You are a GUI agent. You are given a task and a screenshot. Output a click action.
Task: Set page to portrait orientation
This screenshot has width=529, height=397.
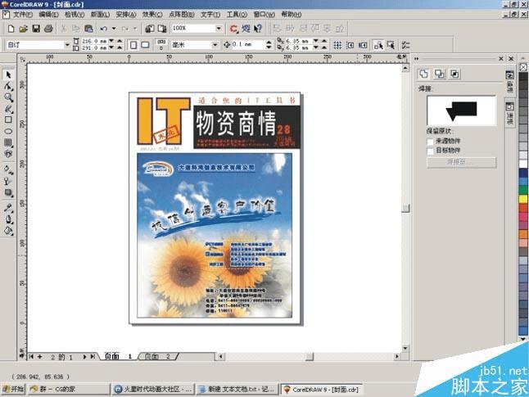[133, 45]
